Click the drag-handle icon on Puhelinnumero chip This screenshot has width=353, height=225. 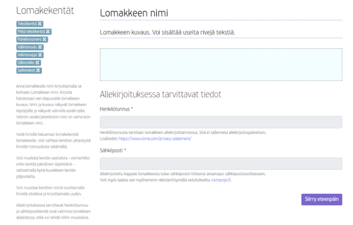[44, 39]
